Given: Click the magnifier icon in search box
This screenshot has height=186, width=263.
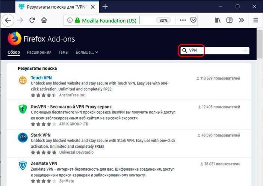Looking at the screenshot, I should (x=184, y=50).
